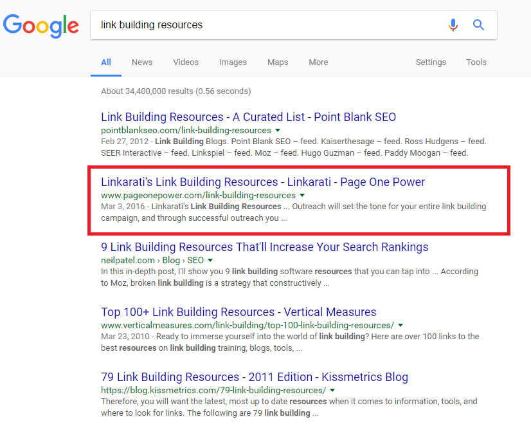Click the magnifying glass search icon
Viewport: 531px width, 428px height.
pyautogui.click(x=478, y=24)
